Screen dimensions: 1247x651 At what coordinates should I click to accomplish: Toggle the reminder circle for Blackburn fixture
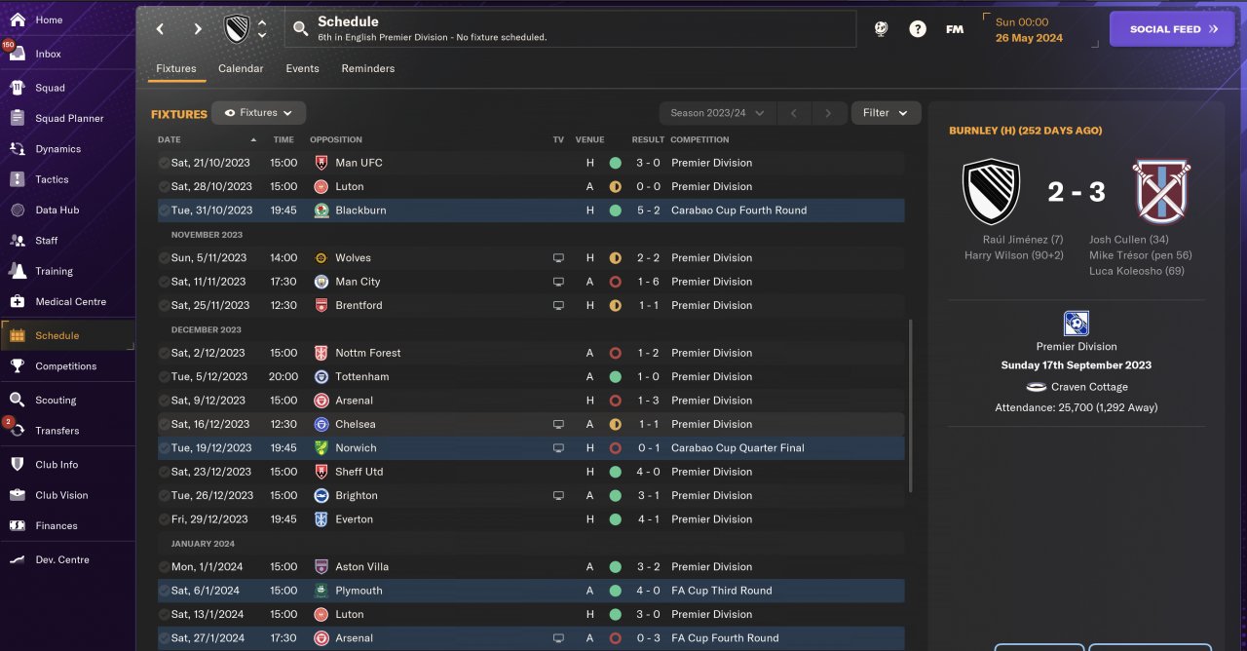164,211
